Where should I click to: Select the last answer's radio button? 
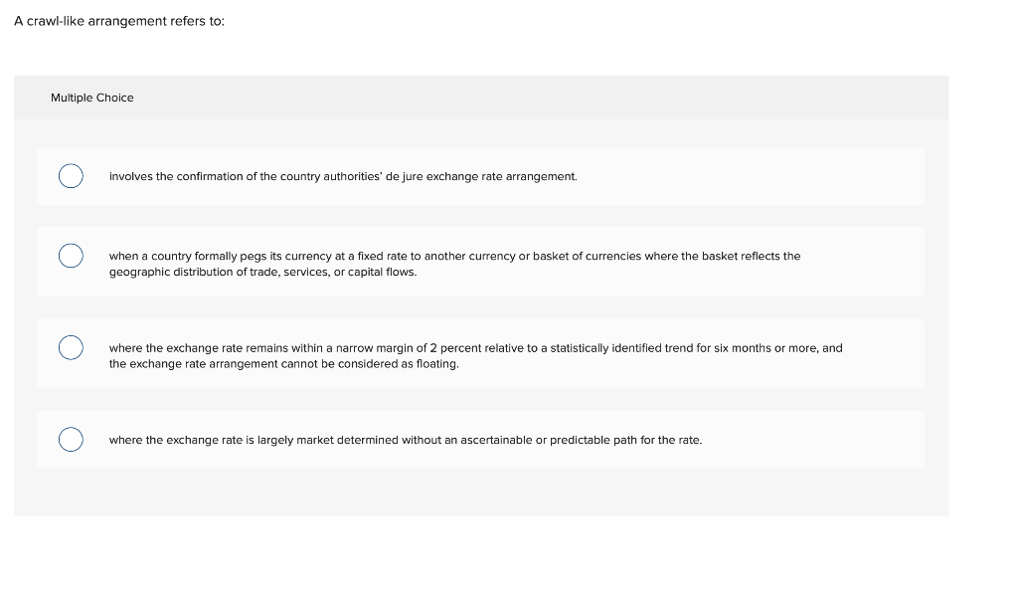[71, 439]
